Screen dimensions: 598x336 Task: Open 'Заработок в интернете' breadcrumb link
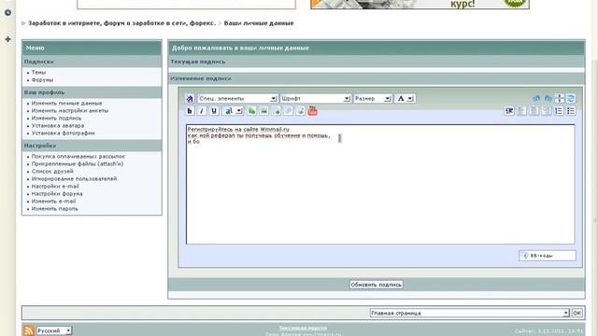(121, 23)
